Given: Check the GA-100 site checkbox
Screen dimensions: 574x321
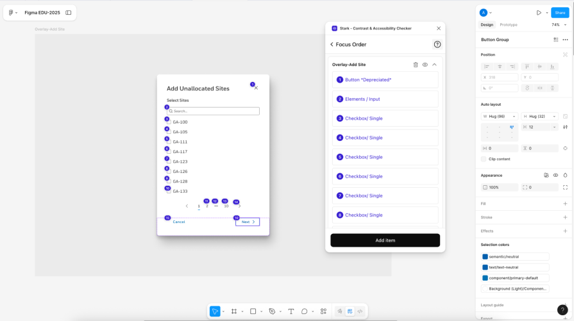Looking at the screenshot, I should pos(169,122).
